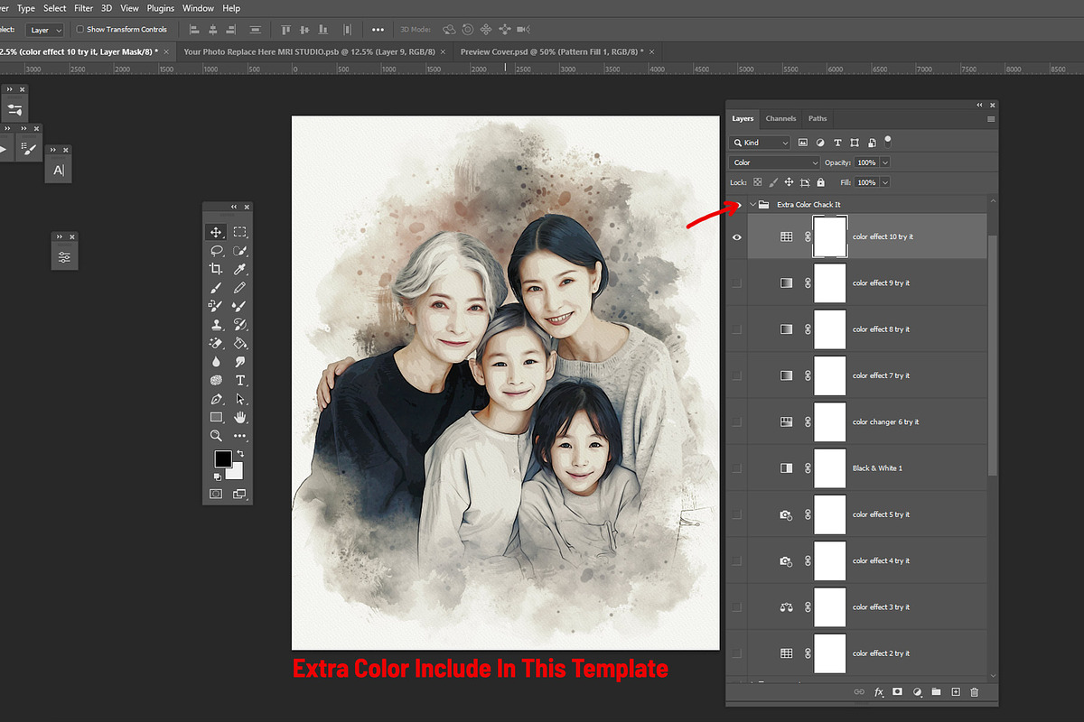Select the Rectangle shape tool
This screenshot has height=722, width=1084.
pos(216,417)
